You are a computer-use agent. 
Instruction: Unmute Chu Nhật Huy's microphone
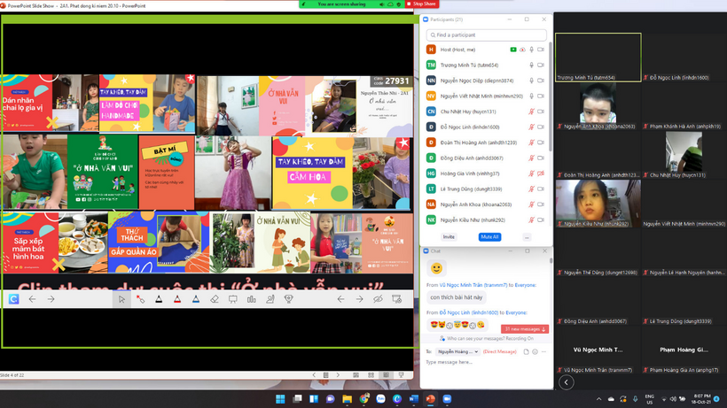(x=531, y=112)
